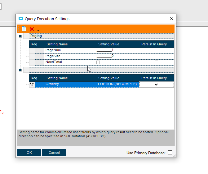Uncheck Persist In Query for OrderBy
The width and height of the screenshot is (208, 174).
157,85
